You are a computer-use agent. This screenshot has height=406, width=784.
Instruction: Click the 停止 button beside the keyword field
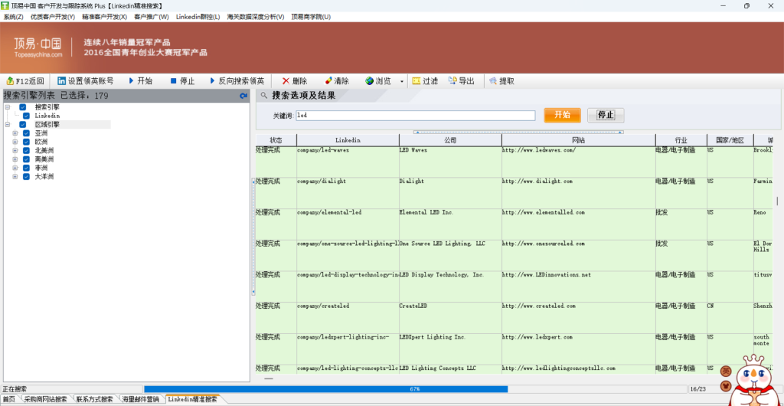[606, 115]
